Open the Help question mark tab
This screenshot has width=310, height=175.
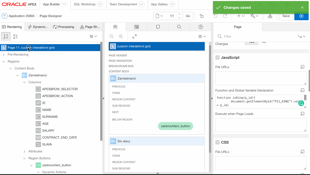(201, 27)
